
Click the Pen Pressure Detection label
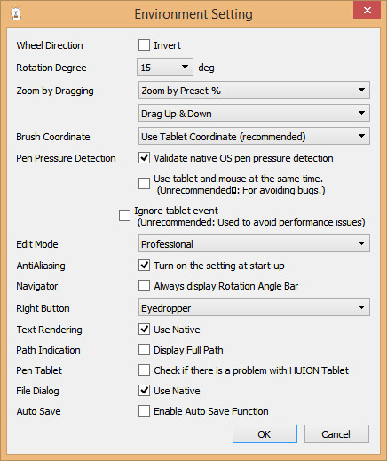click(66, 158)
